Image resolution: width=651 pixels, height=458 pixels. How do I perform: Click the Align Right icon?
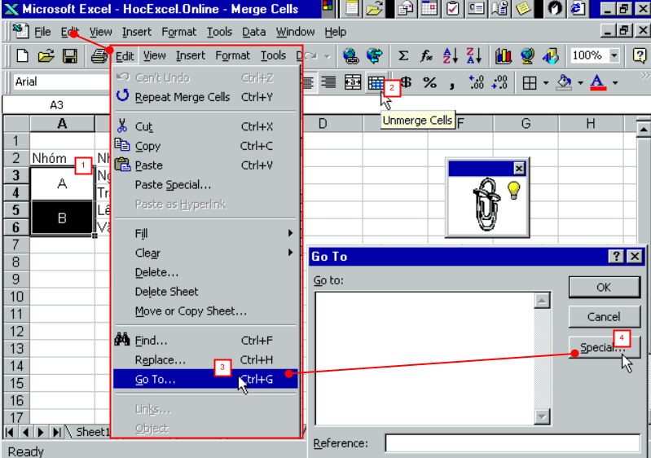(328, 82)
